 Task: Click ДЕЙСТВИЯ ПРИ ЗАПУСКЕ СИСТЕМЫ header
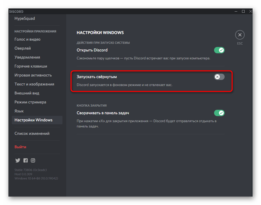coord(103,43)
